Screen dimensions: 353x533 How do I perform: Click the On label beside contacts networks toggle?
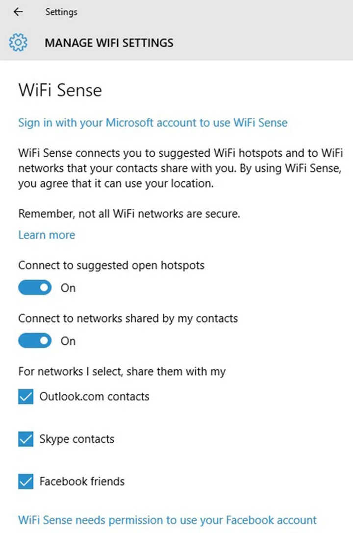(68, 341)
